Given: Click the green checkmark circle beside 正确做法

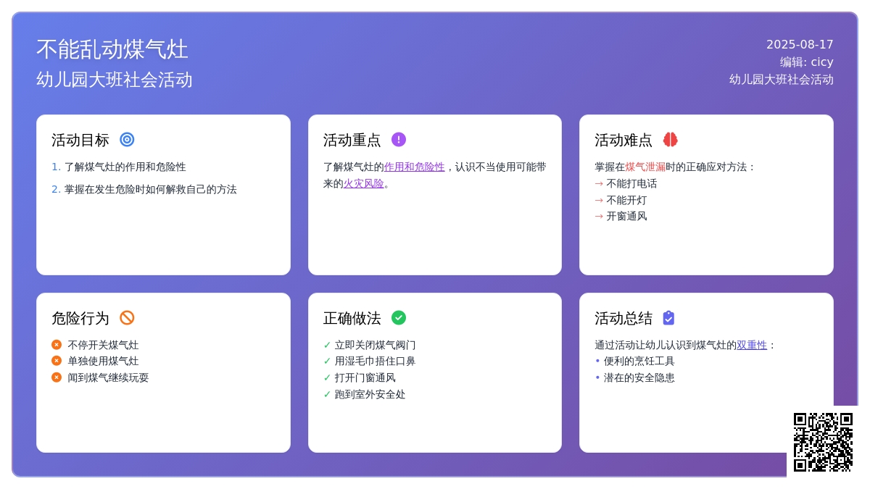Looking at the screenshot, I should coord(399,318).
